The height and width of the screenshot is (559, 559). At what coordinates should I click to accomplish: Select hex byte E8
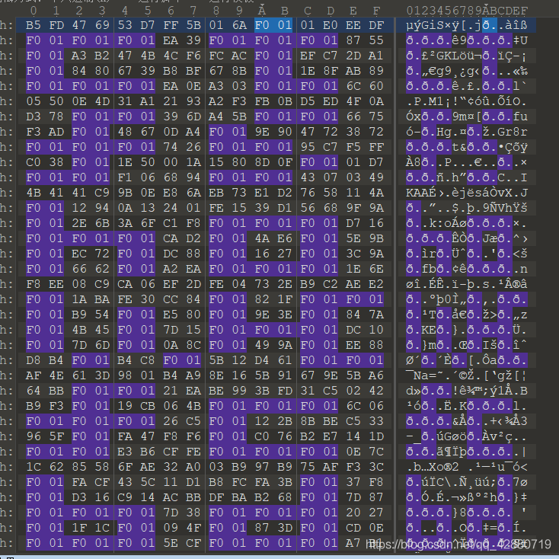[x=171, y=193]
